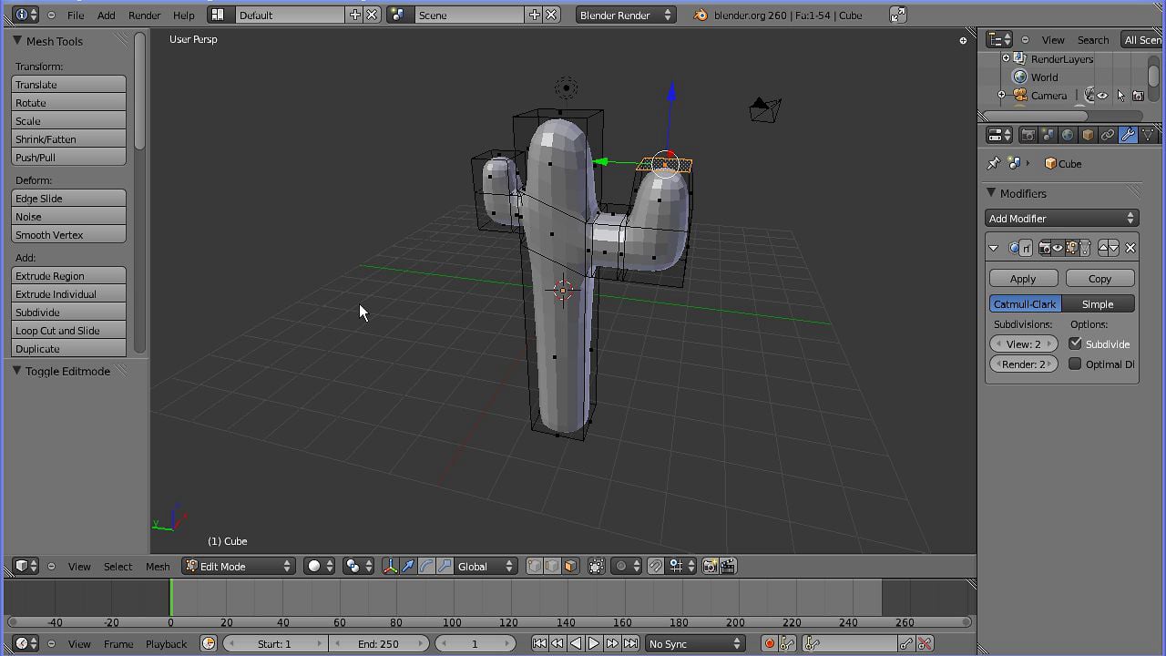
Task: Switch to face select mode
Action: [570, 567]
